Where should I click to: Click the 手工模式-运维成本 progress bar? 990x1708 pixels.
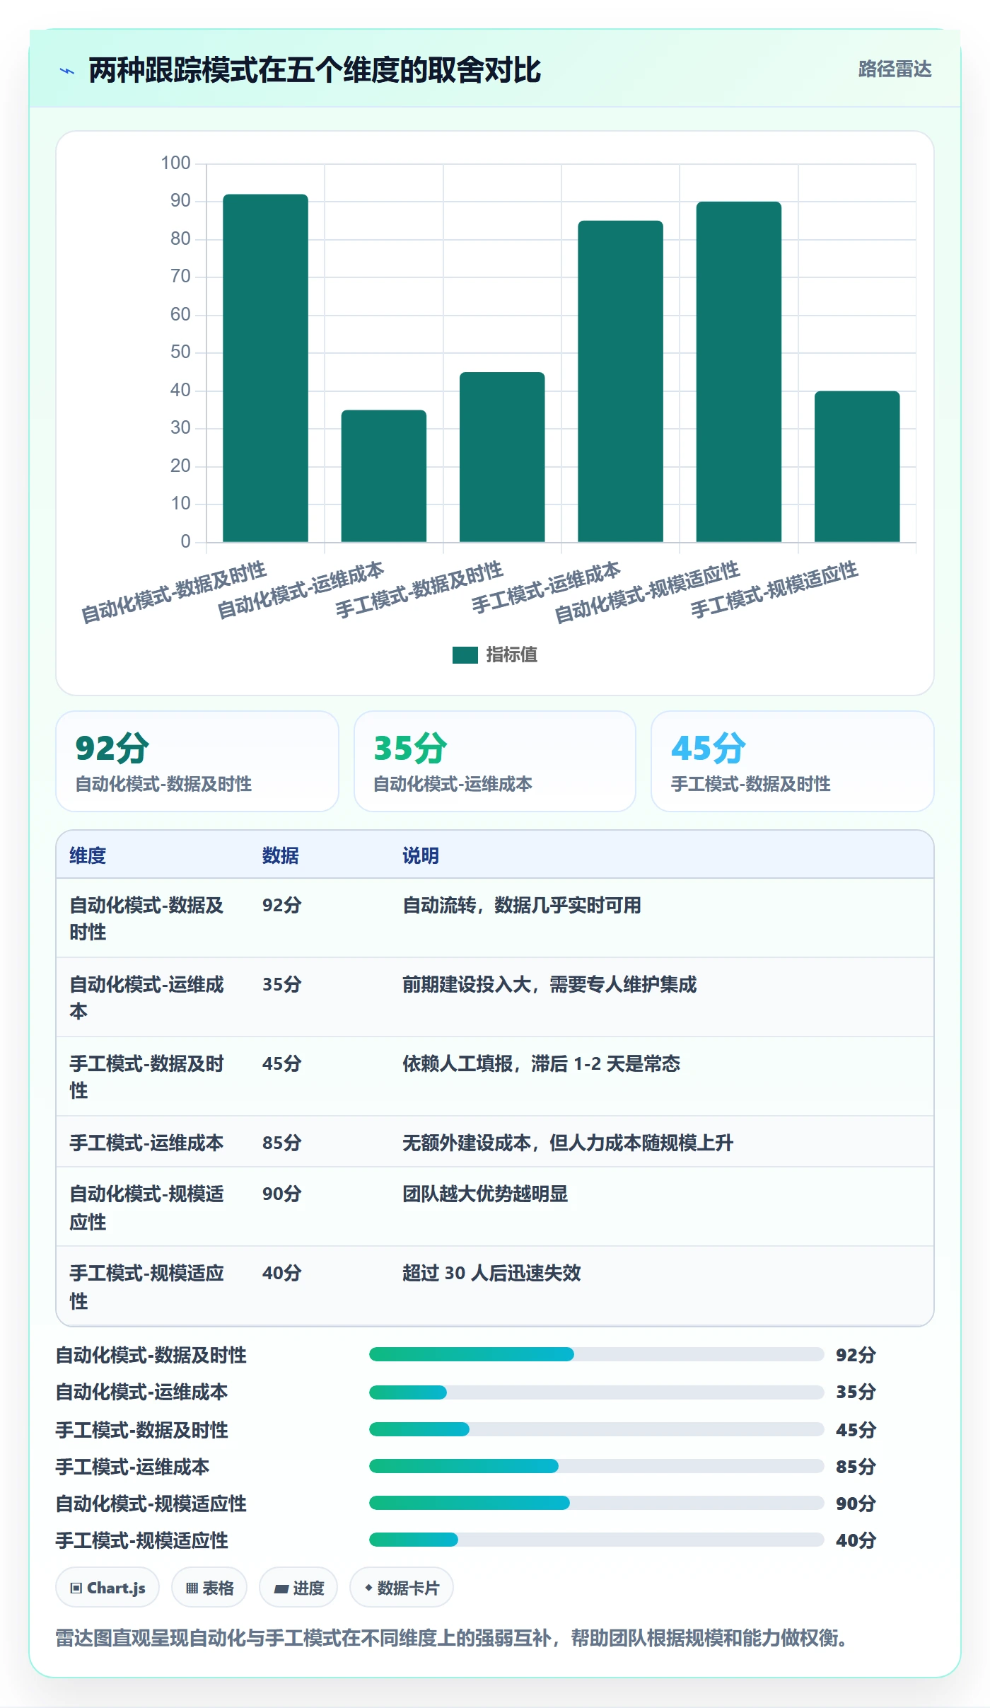[x=596, y=1466]
